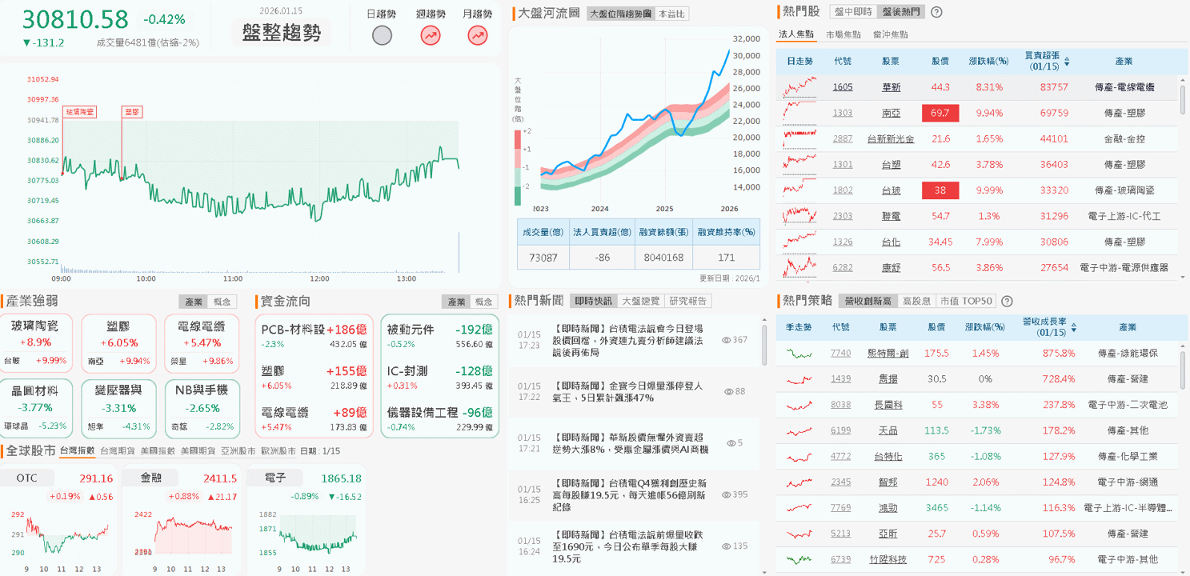Open stock code 1605 link
This screenshot has width=1190, height=576.
click(843, 87)
